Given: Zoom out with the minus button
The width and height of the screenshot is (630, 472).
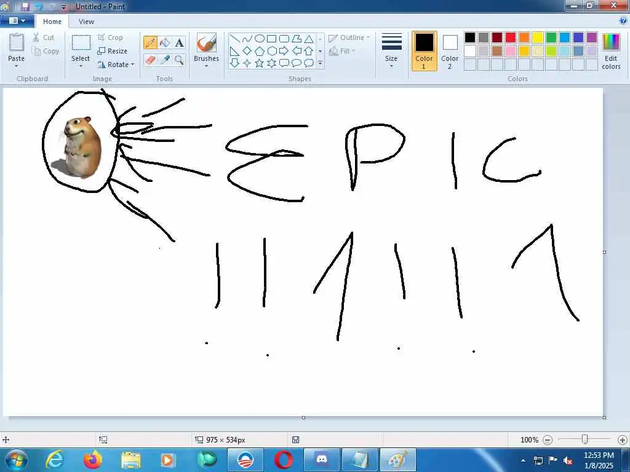Looking at the screenshot, I should 548,440.
